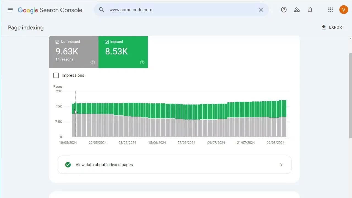Click the 27/06/2024 axis date label
Image resolution: width=352 pixels, height=198 pixels.
(186, 143)
